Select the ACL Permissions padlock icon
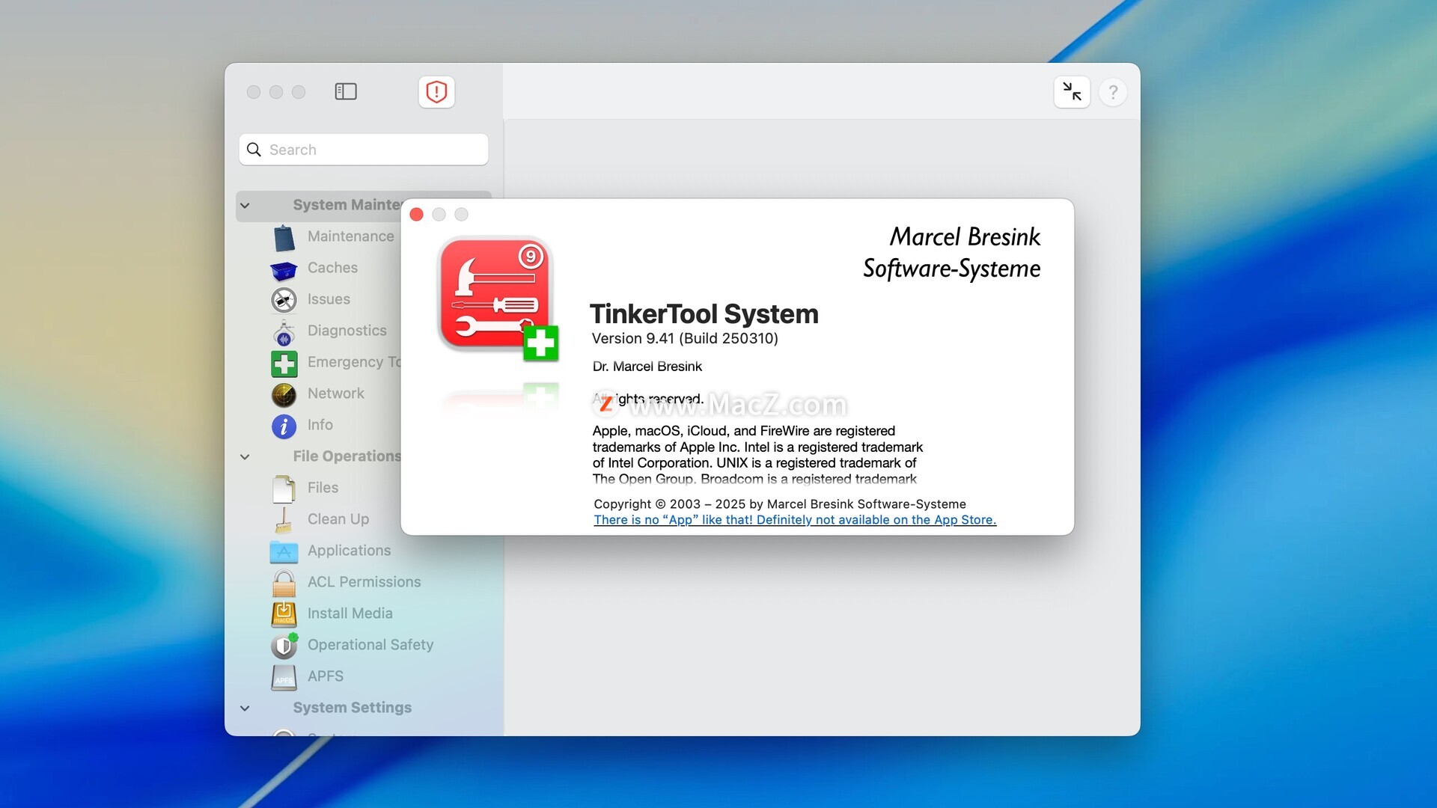The width and height of the screenshot is (1437, 808). (284, 583)
